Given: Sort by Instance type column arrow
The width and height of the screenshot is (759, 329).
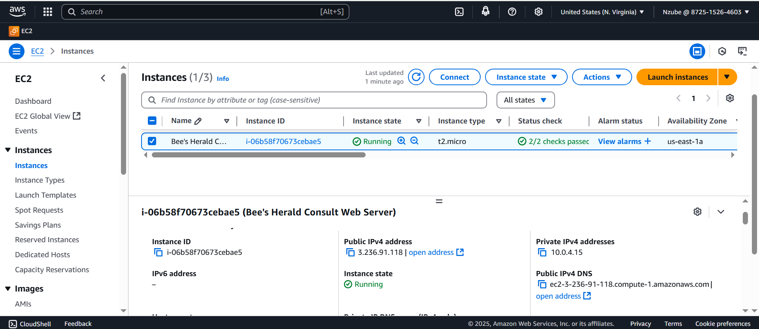Looking at the screenshot, I should (499, 121).
